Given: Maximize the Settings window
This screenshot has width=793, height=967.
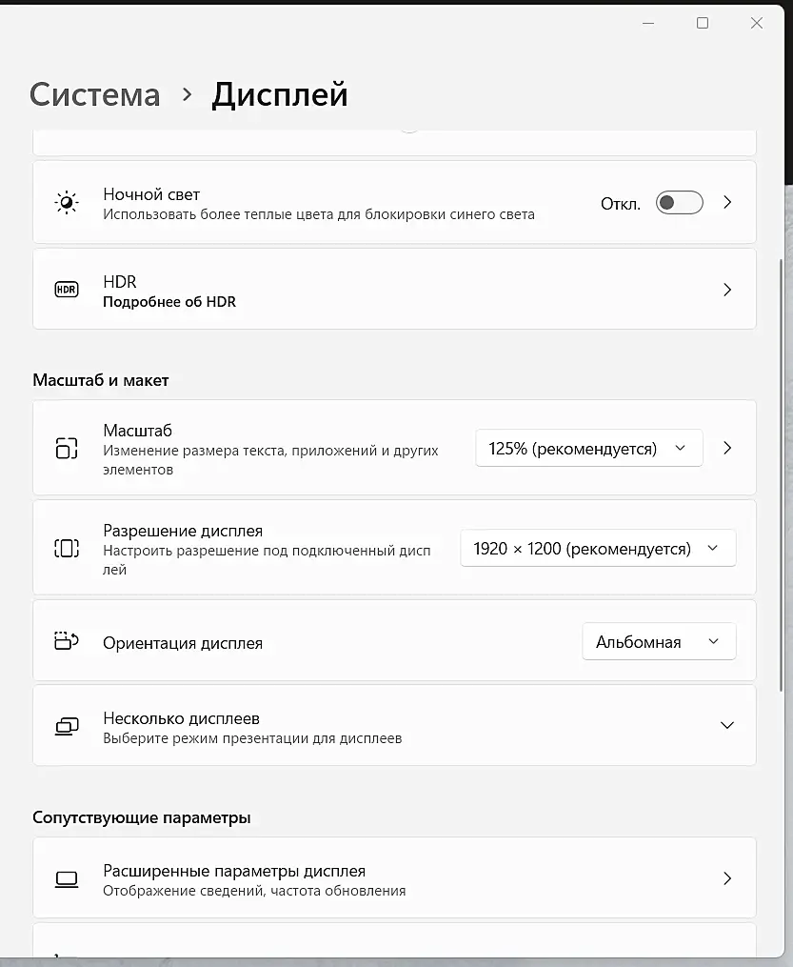Looking at the screenshot, I should (x=703, y=23).
